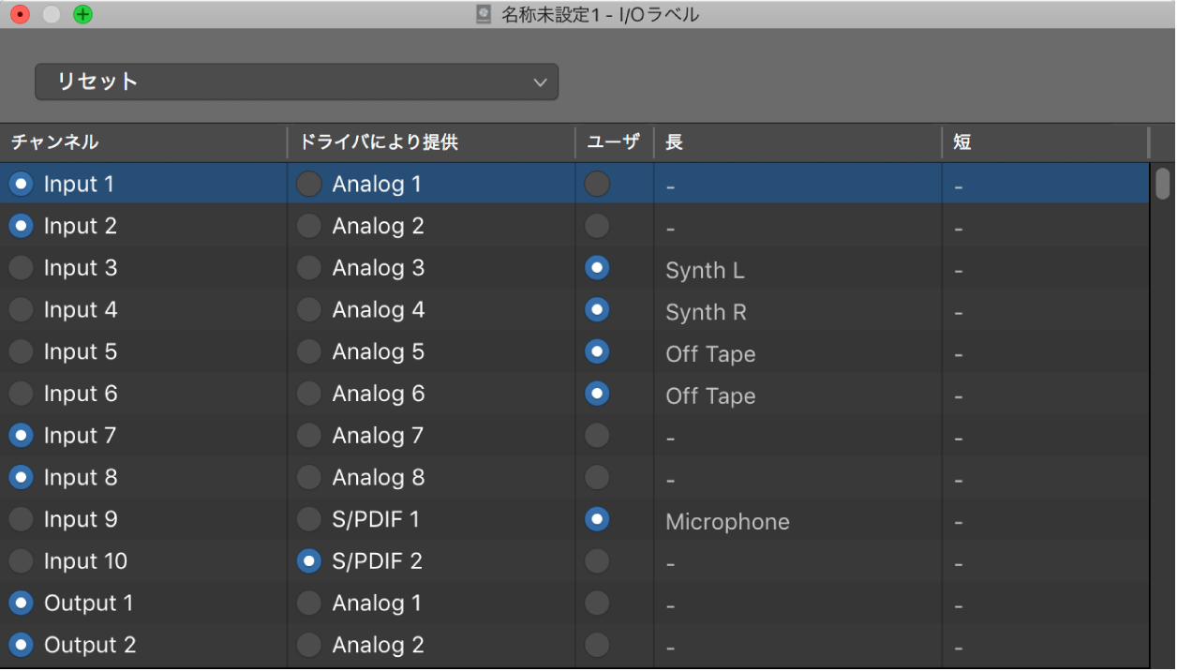Select the Input 3 channel radio button
The width and height of the screenshot is (1177, 671).
coord(21,267)
